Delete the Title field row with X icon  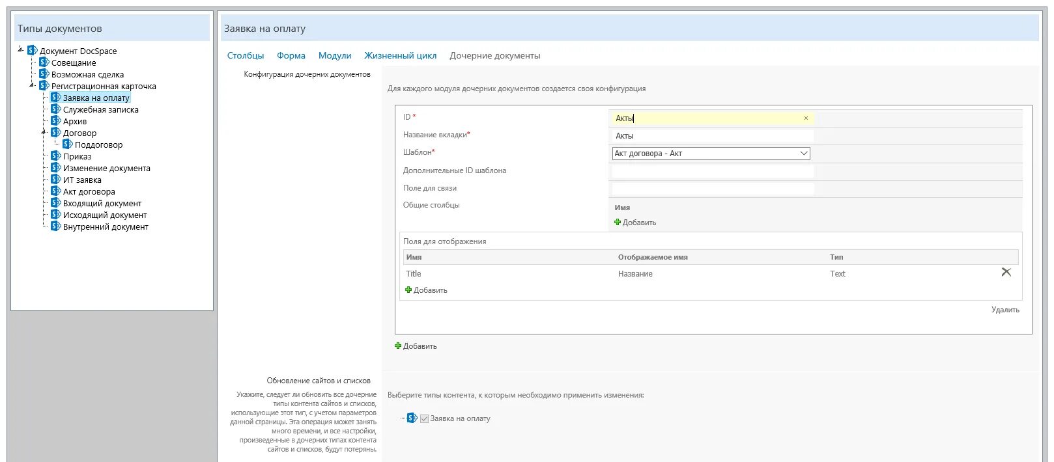pyautogui.click(x=1006, y=273)
